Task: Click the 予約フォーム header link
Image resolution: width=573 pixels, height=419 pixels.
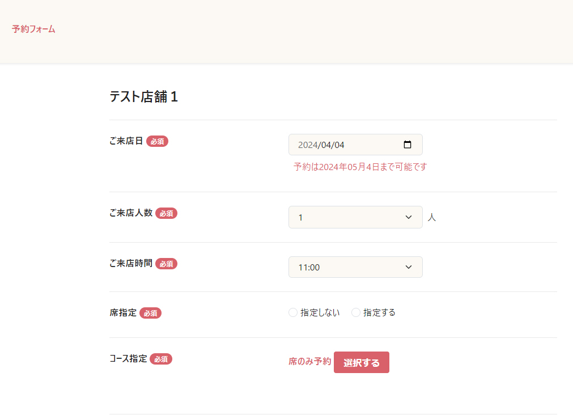Action: [33, 29]
